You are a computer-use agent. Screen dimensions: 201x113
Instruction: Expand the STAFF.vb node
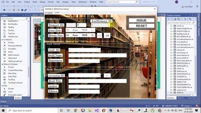[171, 68]
